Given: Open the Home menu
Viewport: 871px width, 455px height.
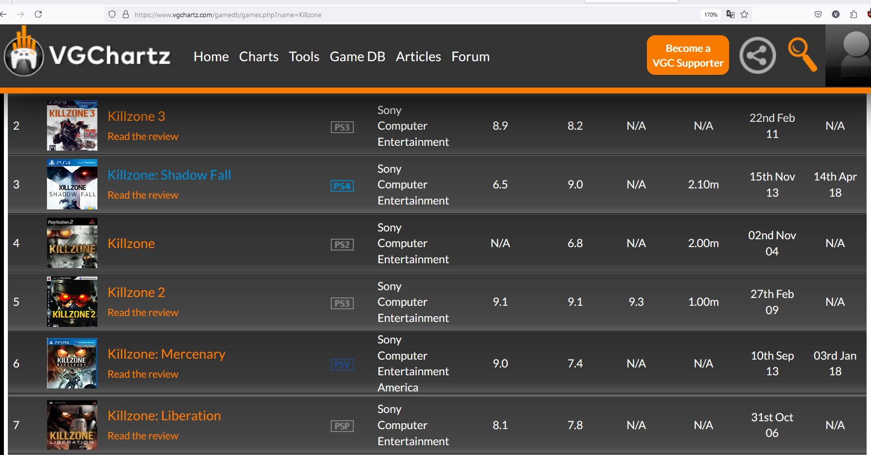Looking at the screenshot, I should pos(211,57).
